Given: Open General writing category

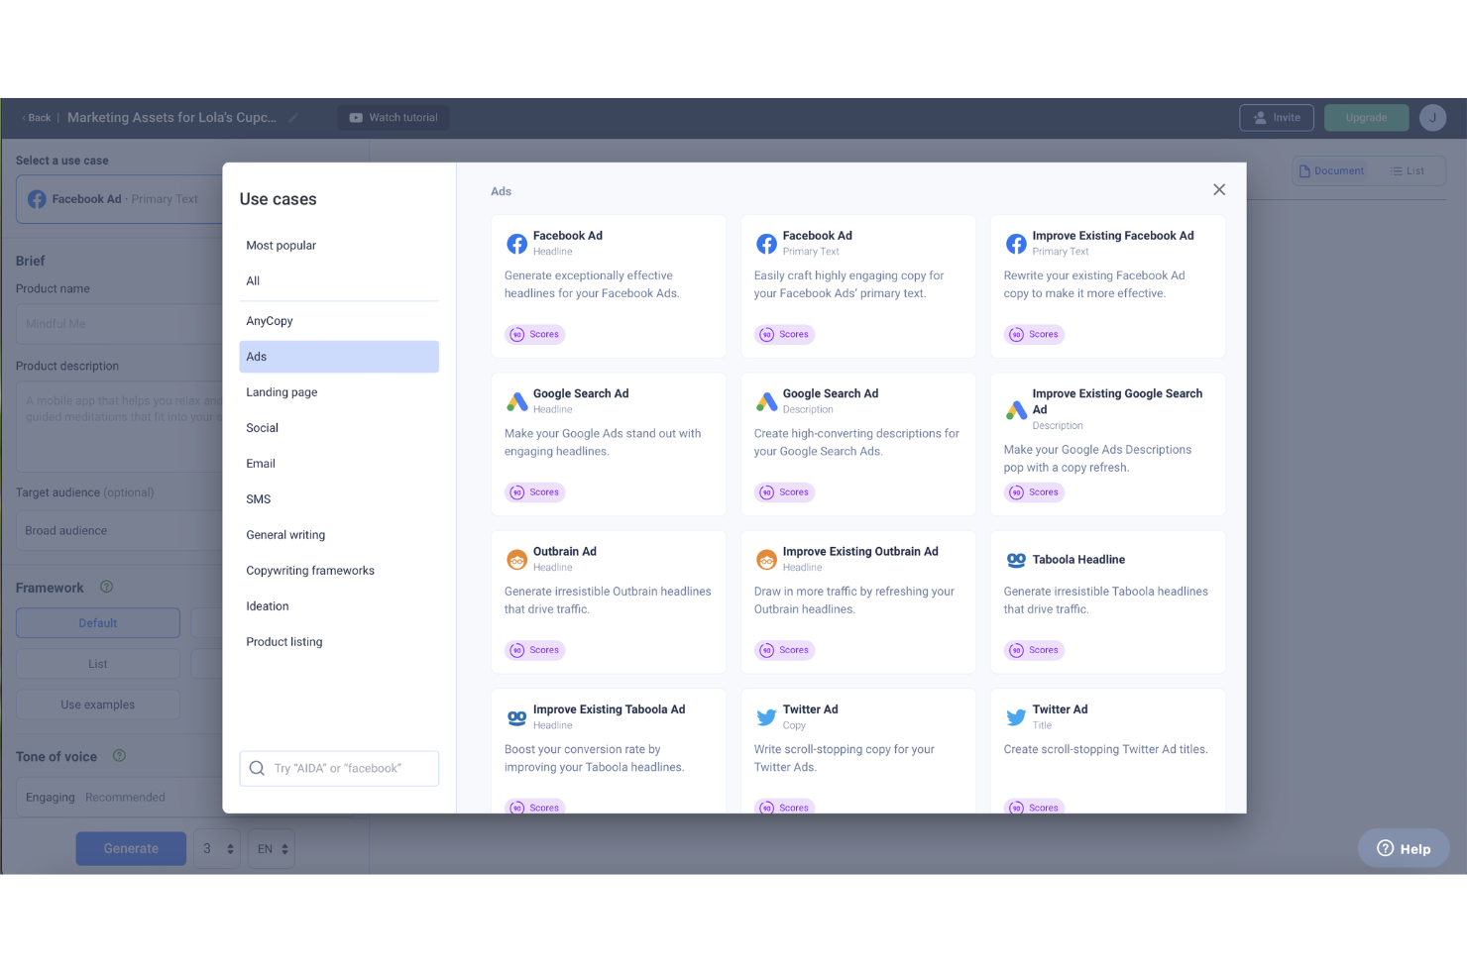Looking at the screenshot, I should (339, 535).
